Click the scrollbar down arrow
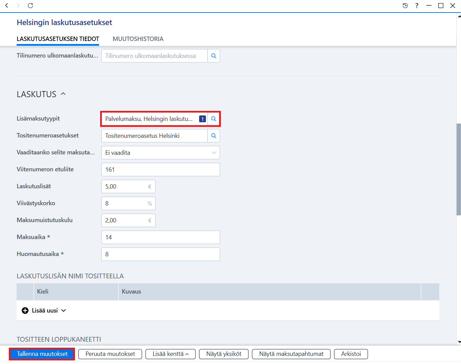The image size is (461, 364). [459, 342]
